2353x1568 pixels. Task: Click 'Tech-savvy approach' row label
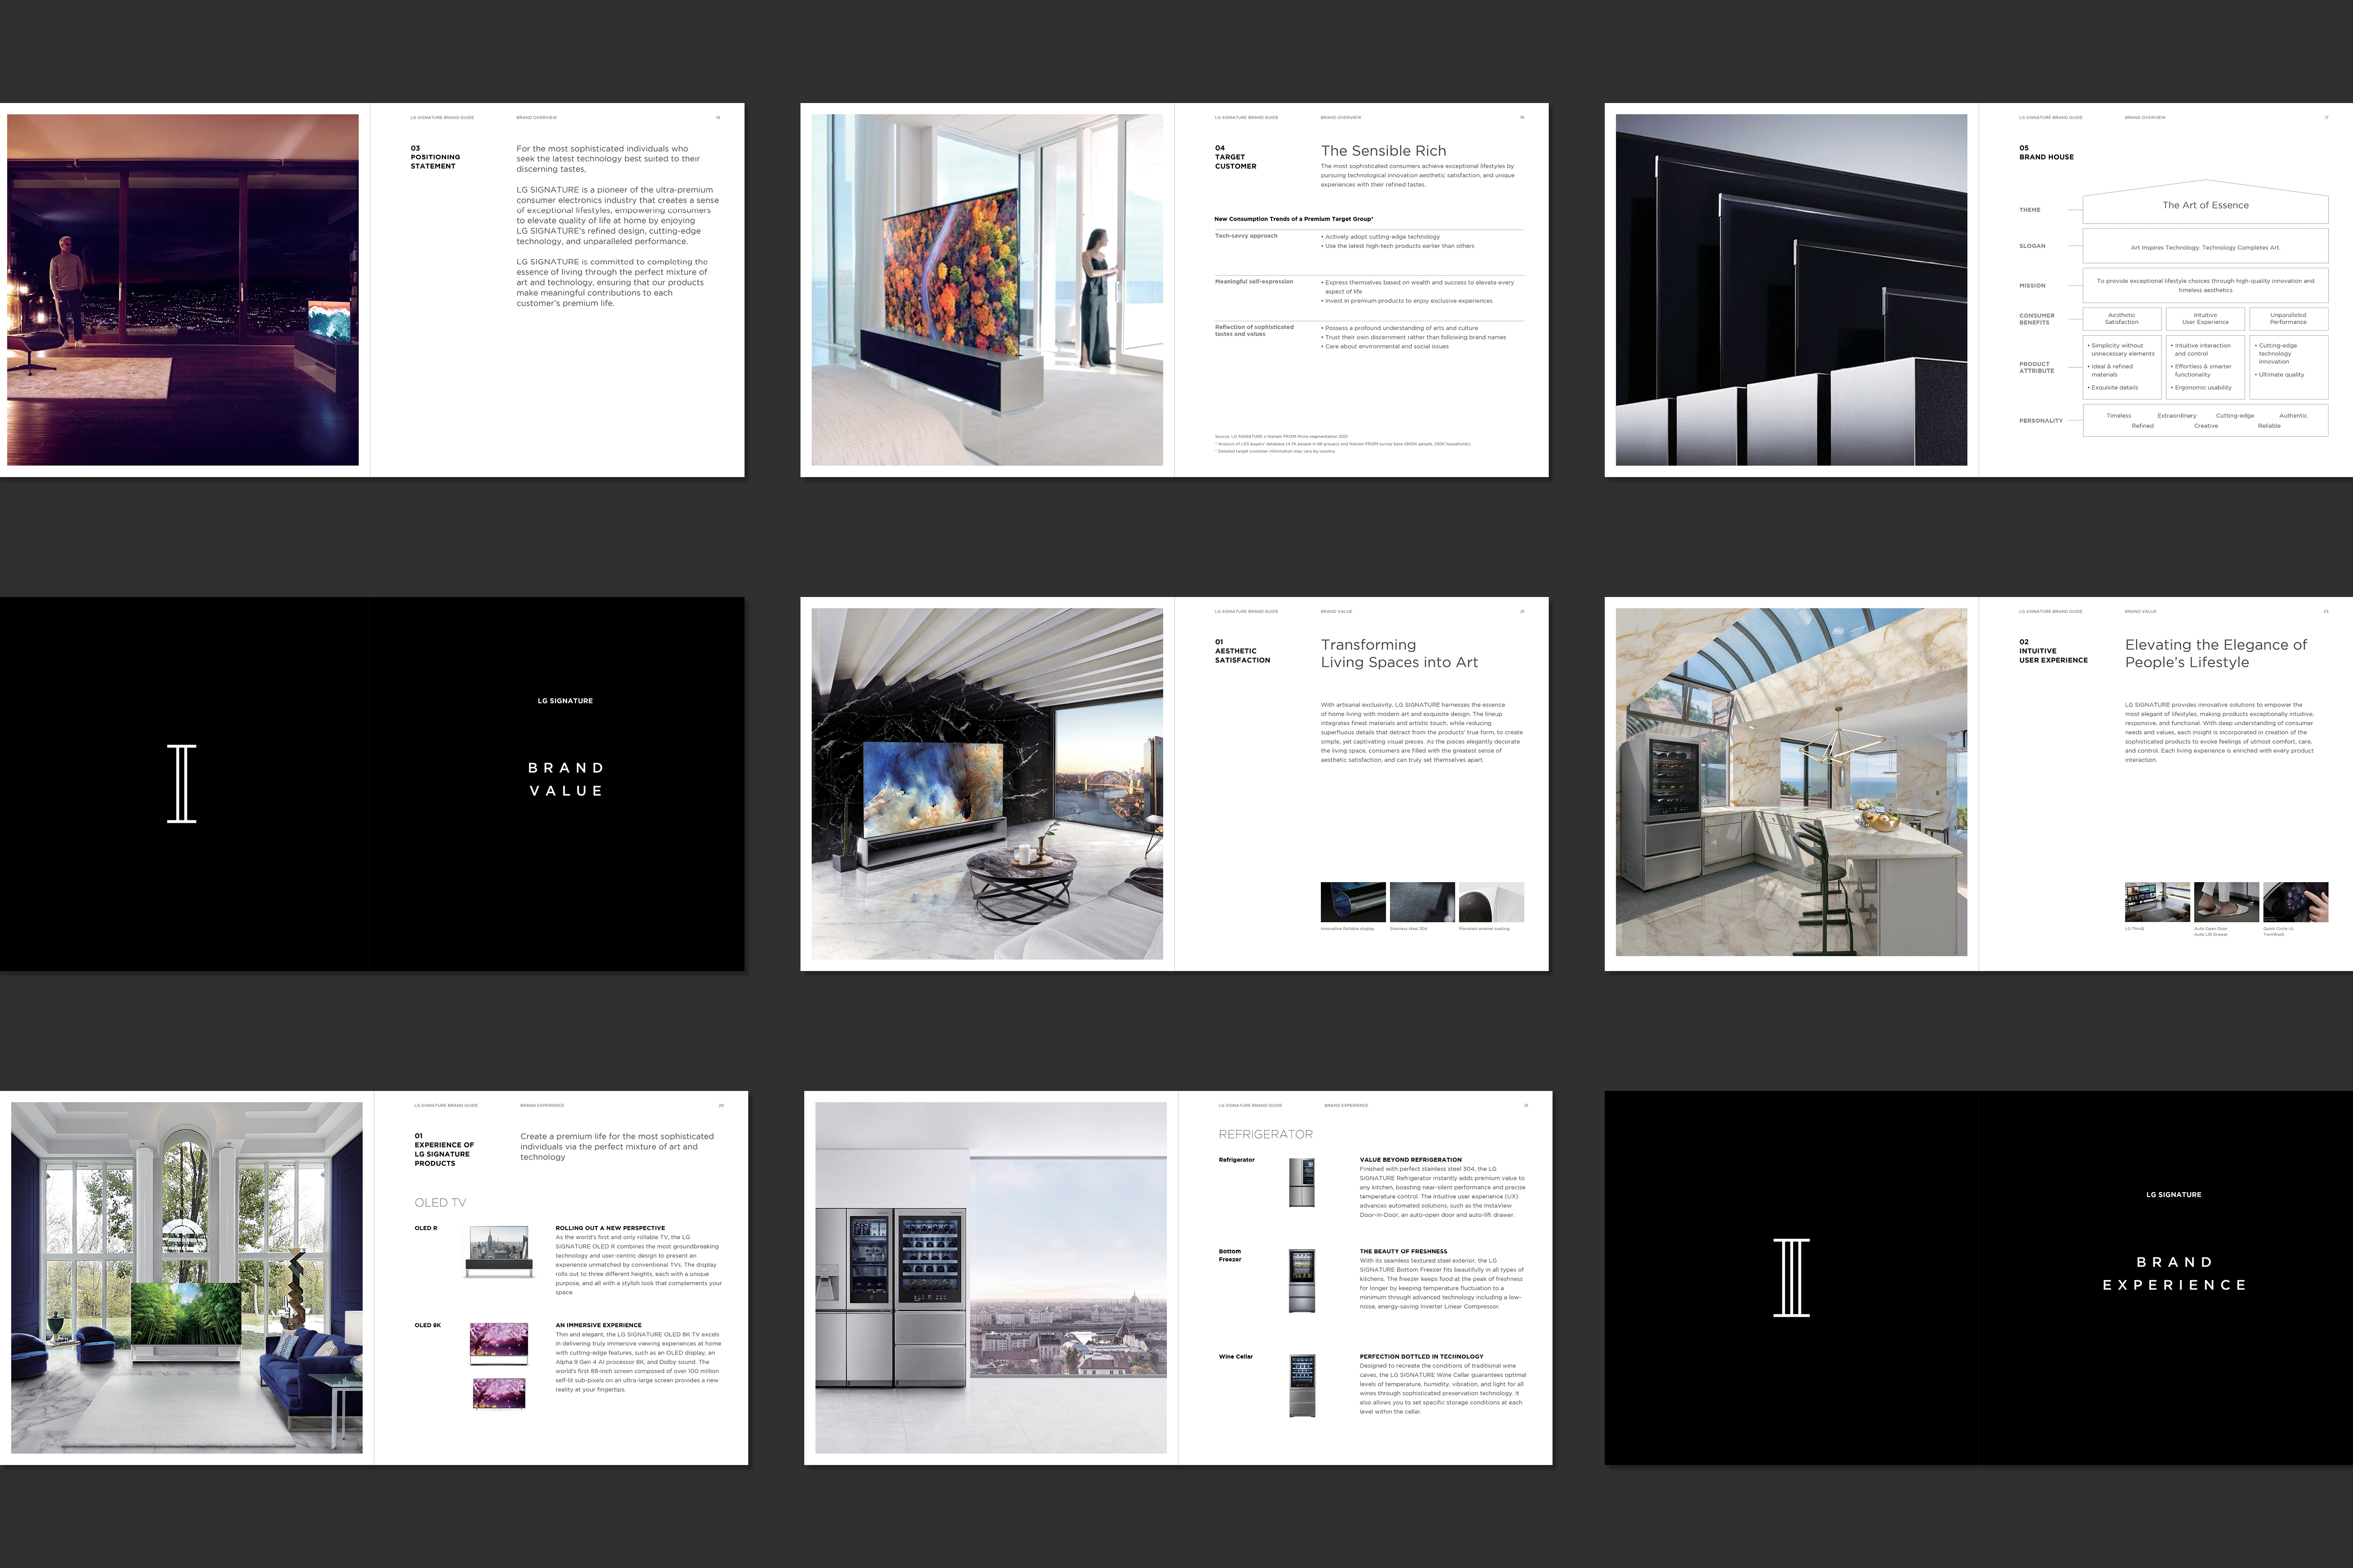[x=1247, y=236]
